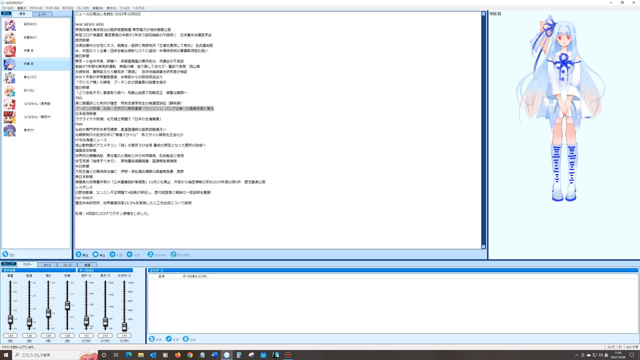Open the フレーズ(P) menu
The height and width of the screenshot is (360, 640).
pos(83,8)
